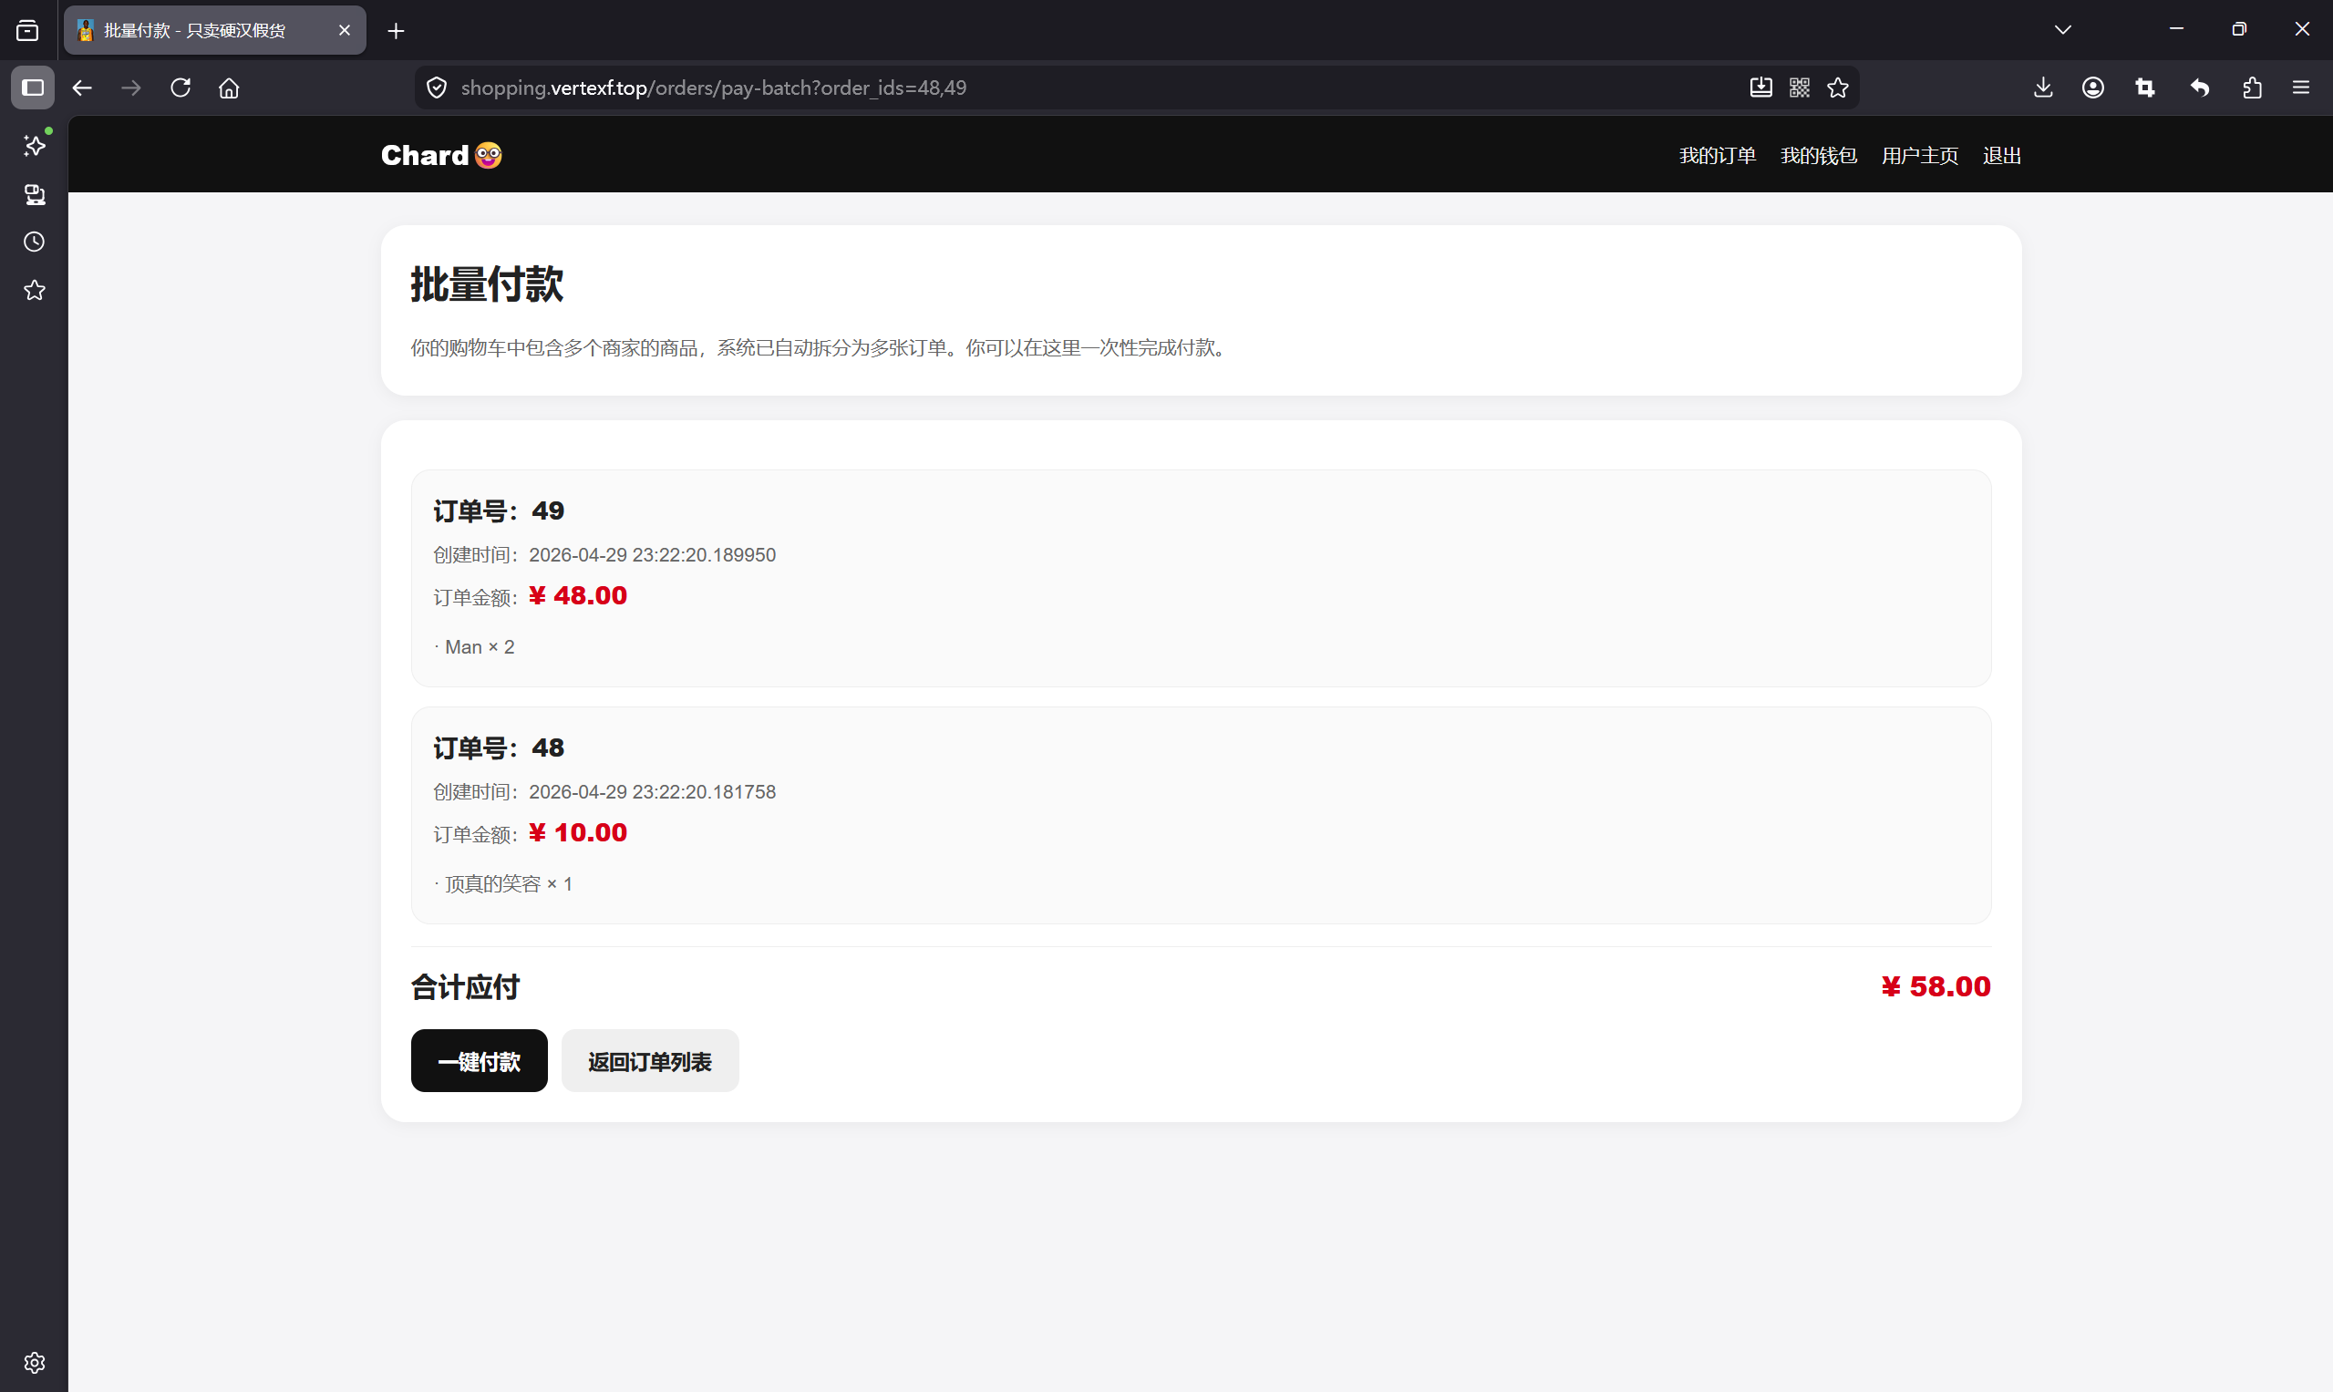Click creation time 2026-04-29 23:22:20.189950

[x=652, y=555]
